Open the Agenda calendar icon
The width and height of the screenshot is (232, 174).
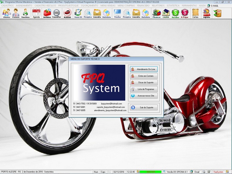coord(36,13)
